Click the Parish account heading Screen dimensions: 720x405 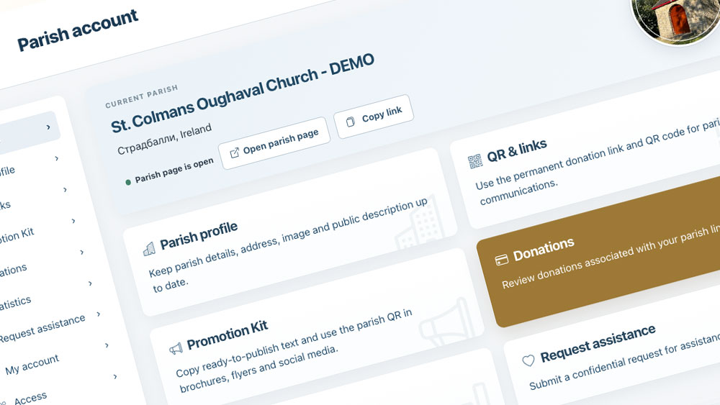pyautogui.click(x=78, y=29)
